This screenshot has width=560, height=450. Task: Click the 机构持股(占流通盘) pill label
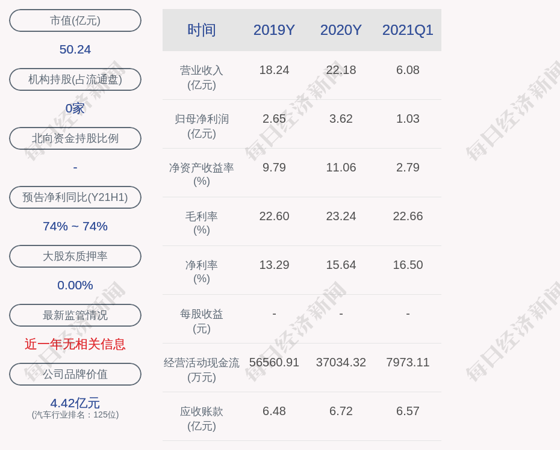[x=75, y=79]
